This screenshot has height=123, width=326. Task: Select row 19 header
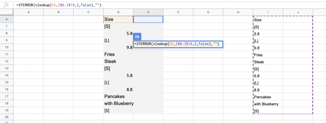tap(7, 110)
